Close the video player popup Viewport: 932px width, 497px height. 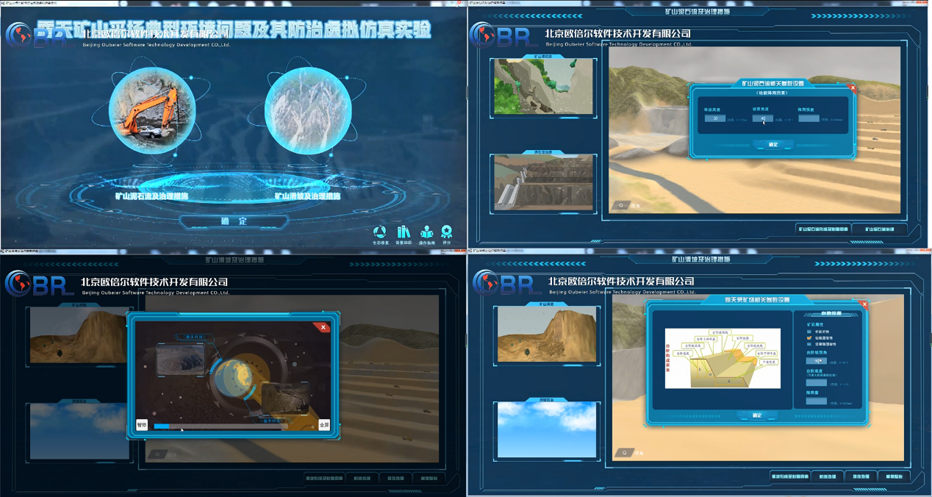coord(323,327)
